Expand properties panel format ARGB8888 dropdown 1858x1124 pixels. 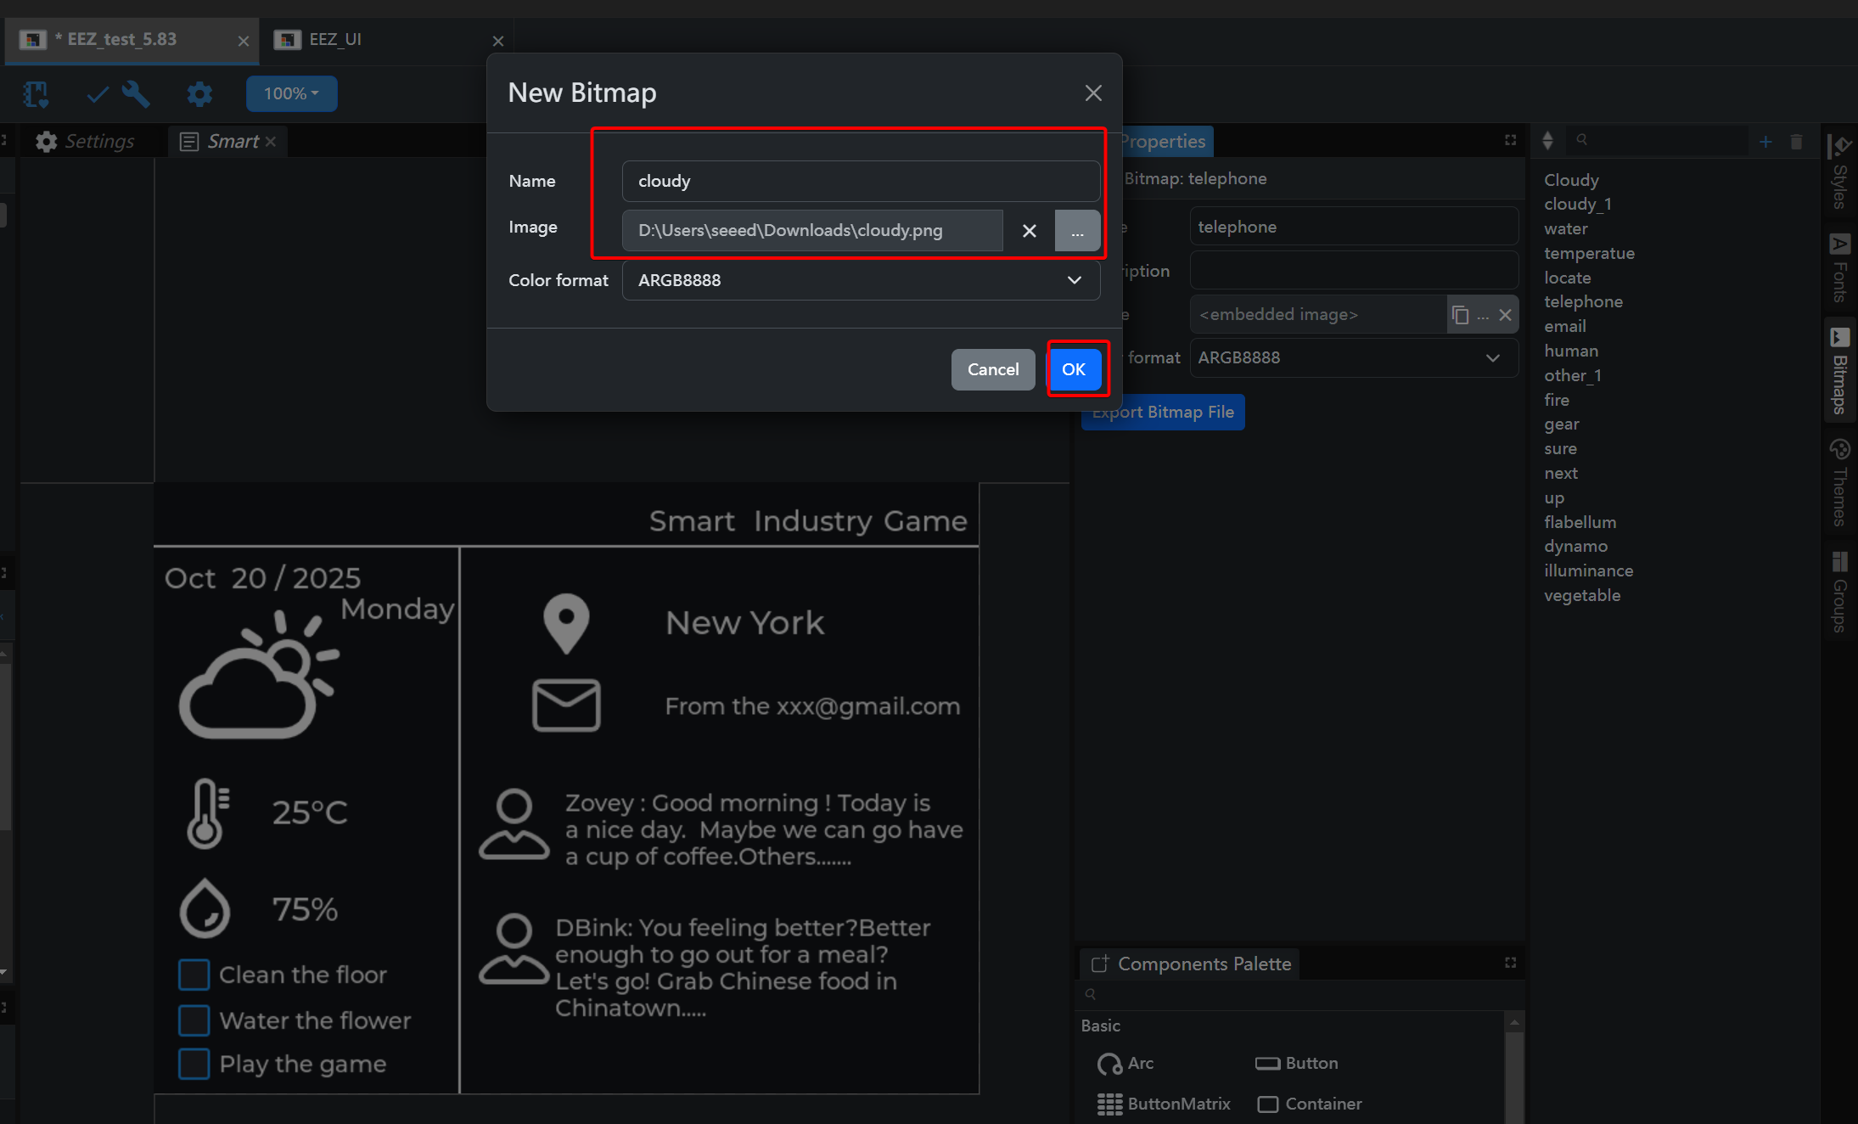pyautogui.click(x=1352, y=358)
